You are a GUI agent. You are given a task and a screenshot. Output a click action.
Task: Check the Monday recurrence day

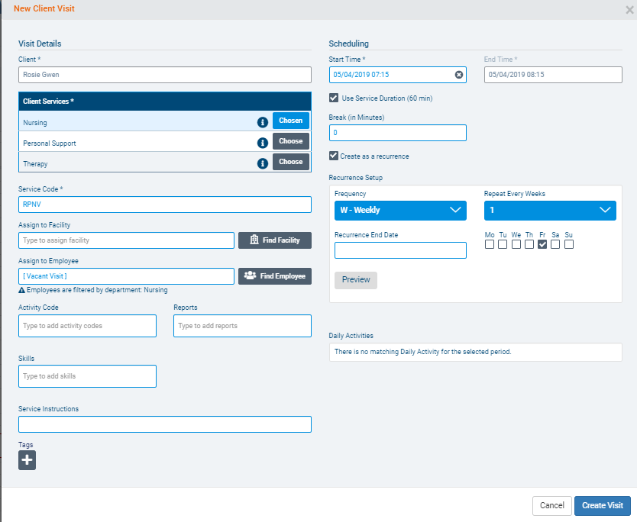(489, 244)
